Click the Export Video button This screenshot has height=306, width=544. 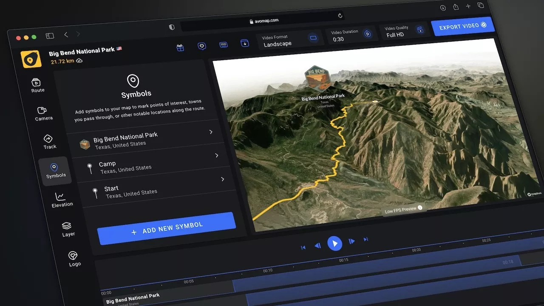pos(462,26)
